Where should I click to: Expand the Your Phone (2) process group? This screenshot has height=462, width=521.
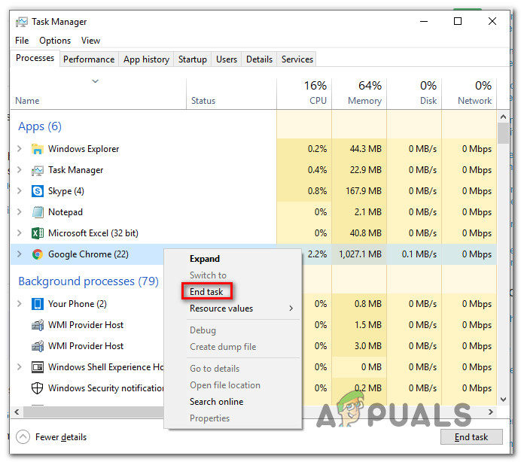(20, 303)
